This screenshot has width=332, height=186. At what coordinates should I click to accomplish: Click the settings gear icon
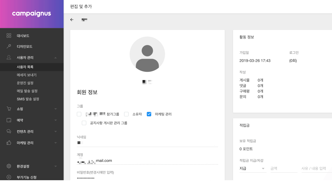9,166
